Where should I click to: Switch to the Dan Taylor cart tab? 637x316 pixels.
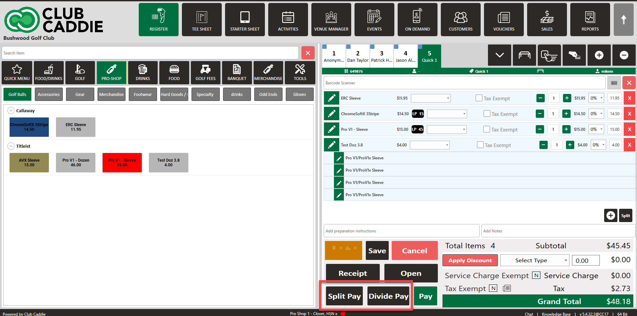pos(358,56)
